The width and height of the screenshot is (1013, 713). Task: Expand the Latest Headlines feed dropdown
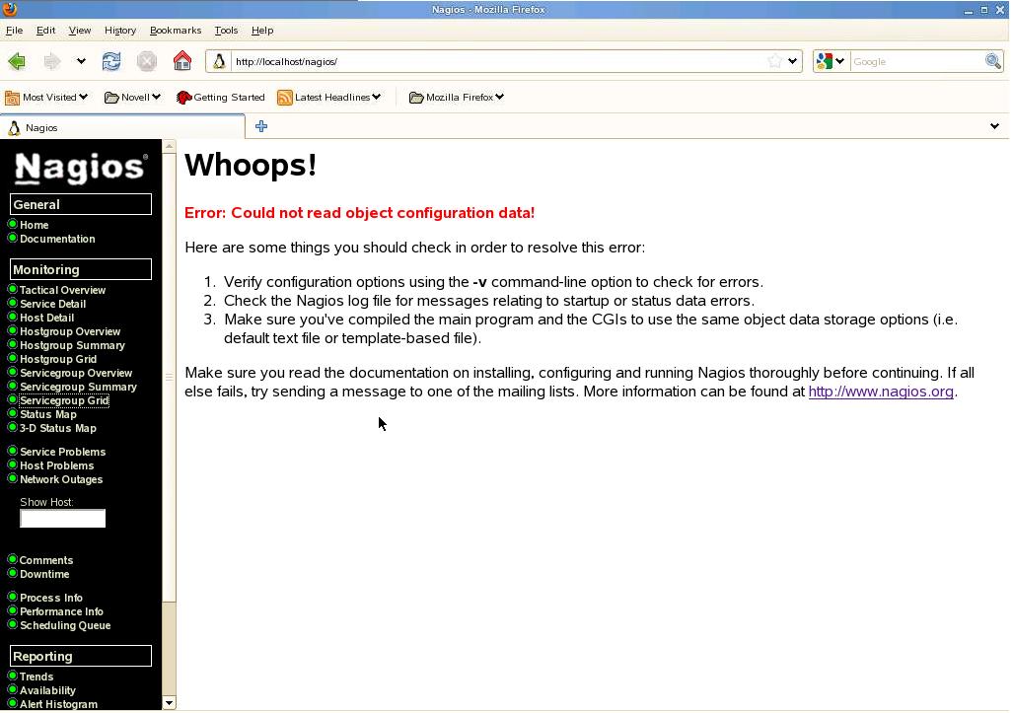click(328, 97)
